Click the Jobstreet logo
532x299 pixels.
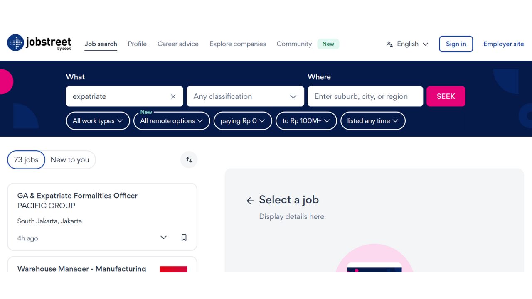pos(39,43)
